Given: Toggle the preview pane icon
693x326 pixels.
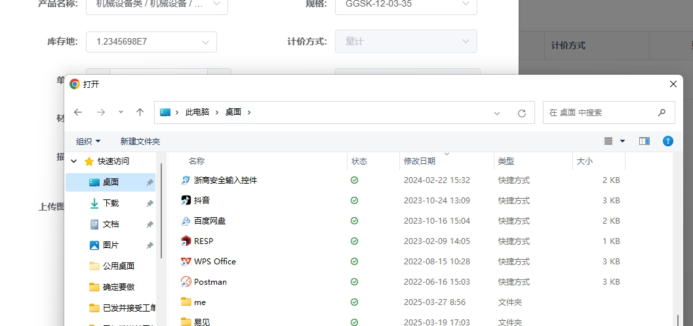Looking at the screenshot, I should coord(644,141).
